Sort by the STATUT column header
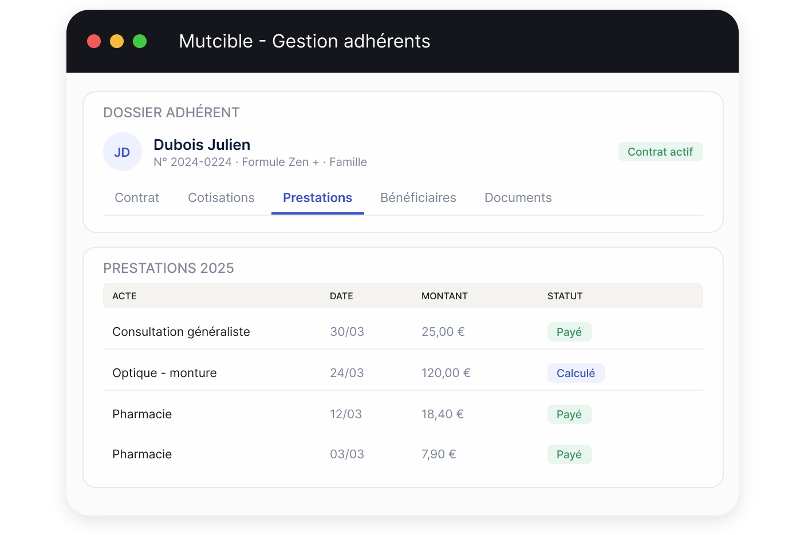The width and height of the screenshot is (804, 535). click(565, 296)
